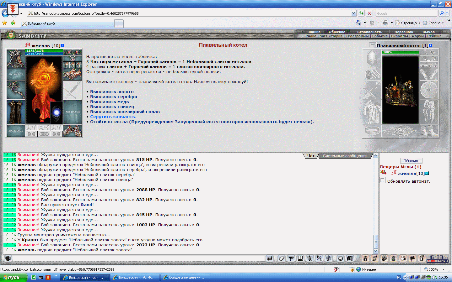This screenshot has height=282, width=452.
Task: Click the Обновить button
Action: pyautogui.click(x=411, y=161)
